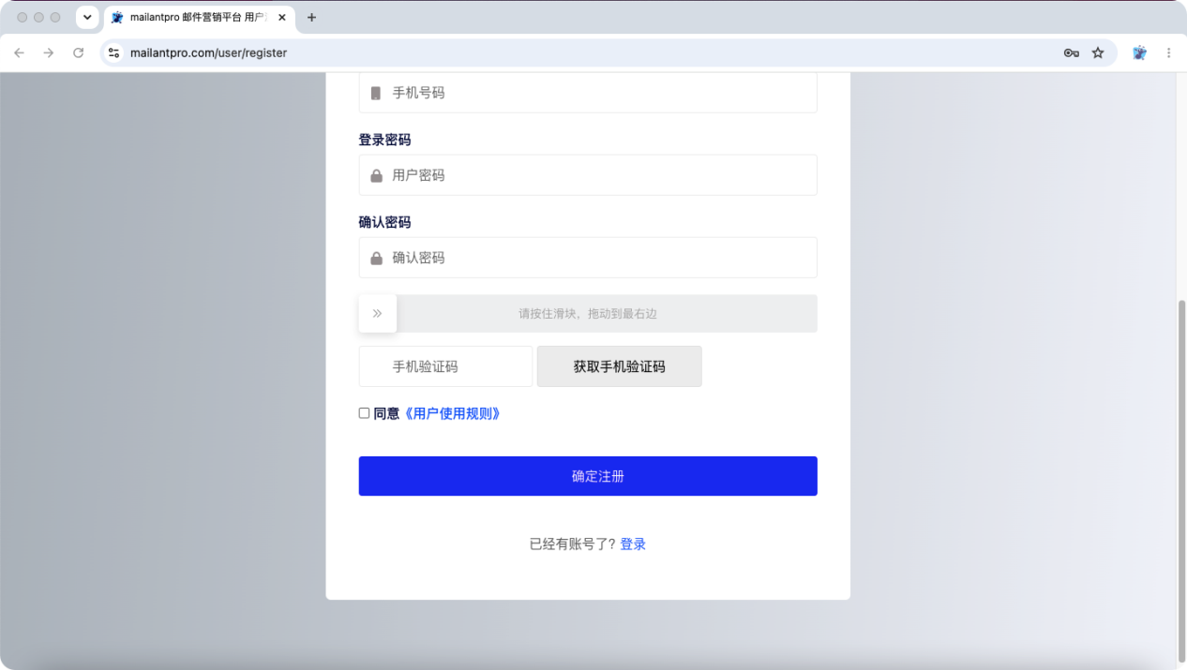
Task: Click the phone icon in 手机号码 field
Action: click(376, 93)
